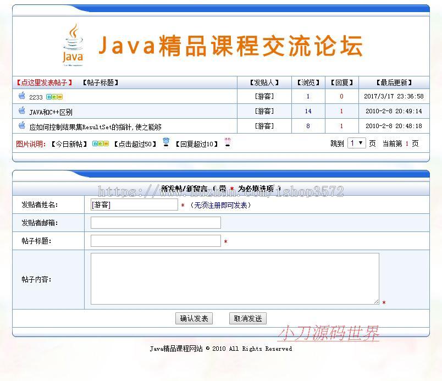Click the 发贴者姓名 input field
The image size is (442, 381).
point(134,205)
